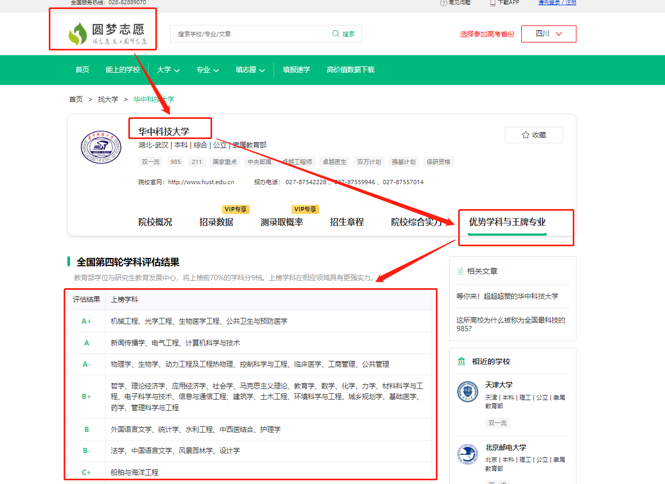
Task: Click the C+ grade cell
Action: click(86, 472)
